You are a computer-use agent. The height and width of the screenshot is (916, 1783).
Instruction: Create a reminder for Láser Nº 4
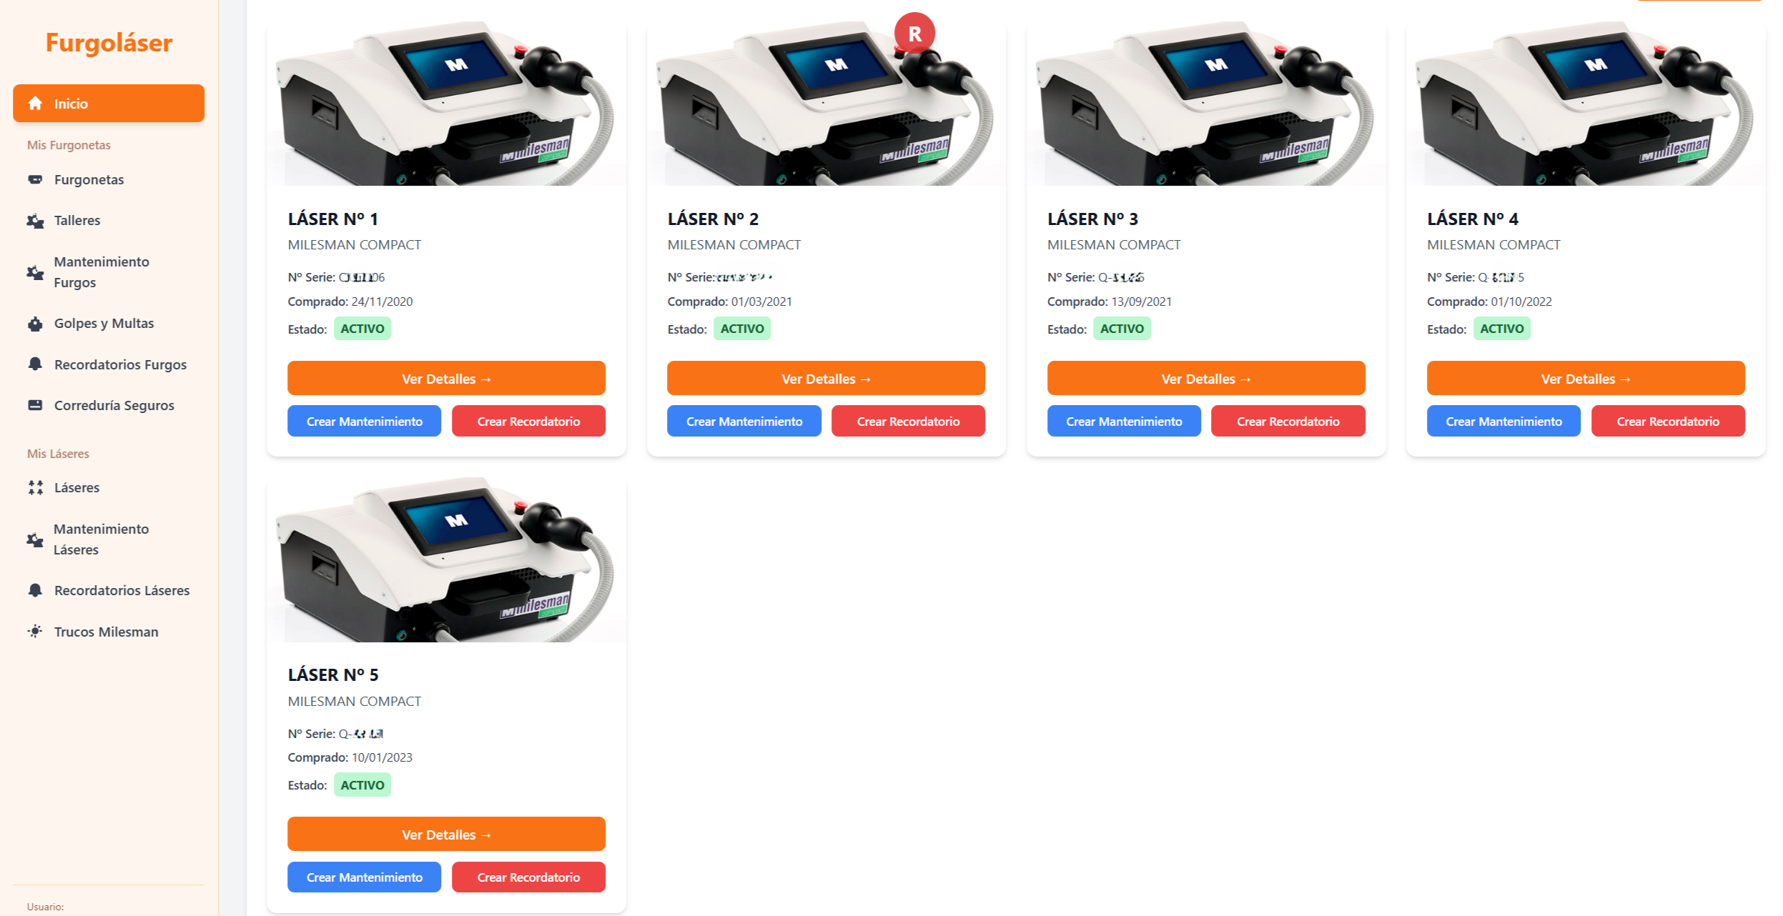point(1668,422)
